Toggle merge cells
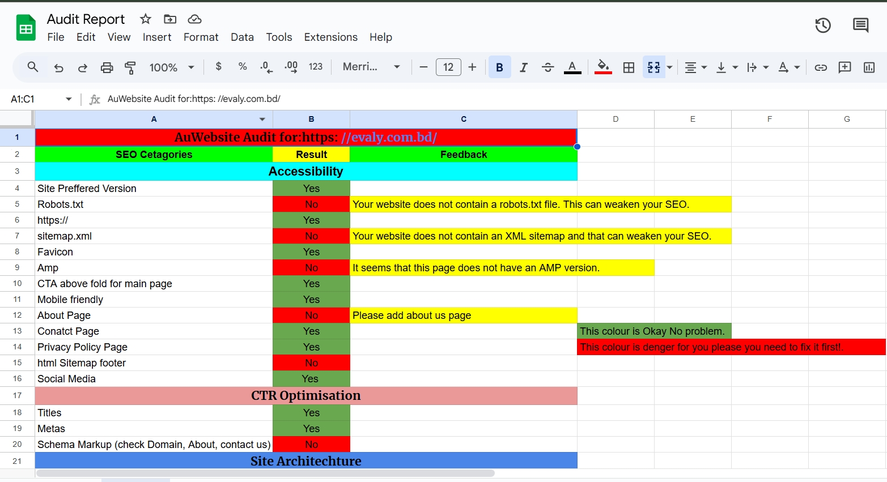 (653, 67)
